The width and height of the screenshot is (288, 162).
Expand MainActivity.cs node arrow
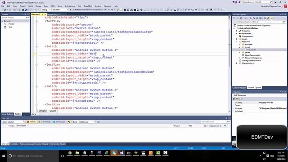pyautogui.click(x=237, y=63)
